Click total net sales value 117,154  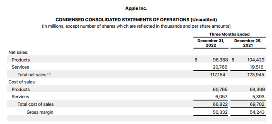coord(217,75)
